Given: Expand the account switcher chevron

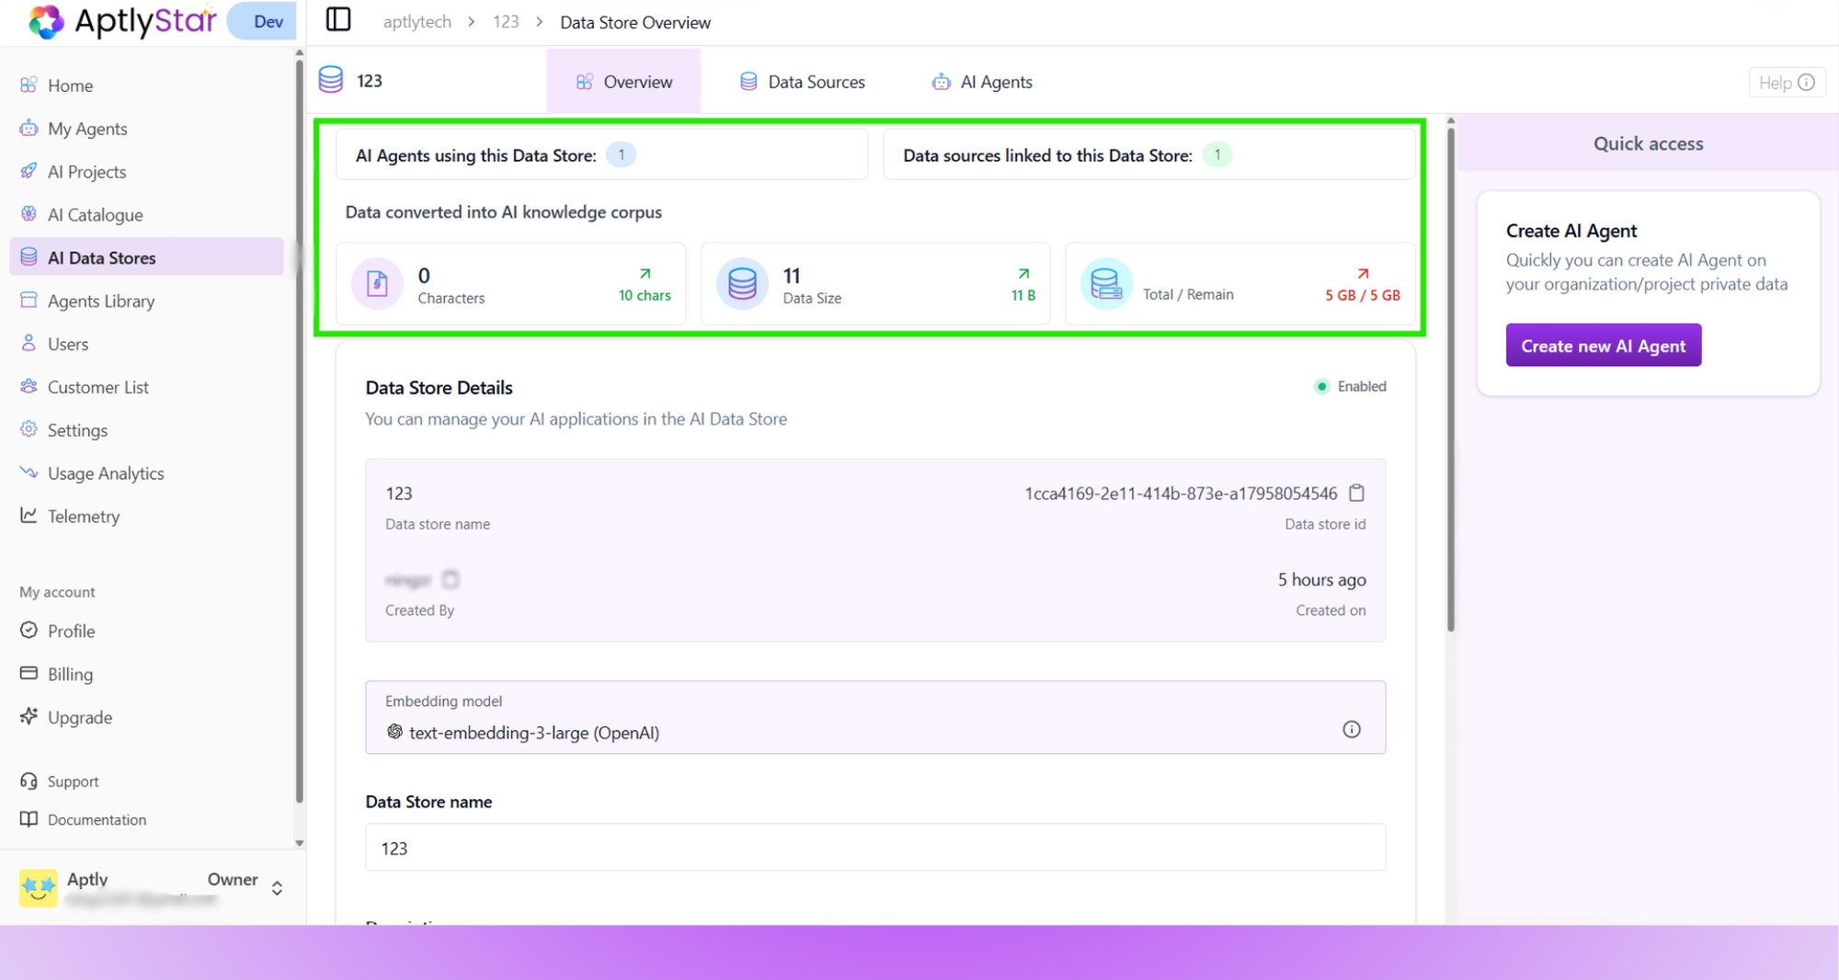Looking at the screenshot, I should [277, 888].
